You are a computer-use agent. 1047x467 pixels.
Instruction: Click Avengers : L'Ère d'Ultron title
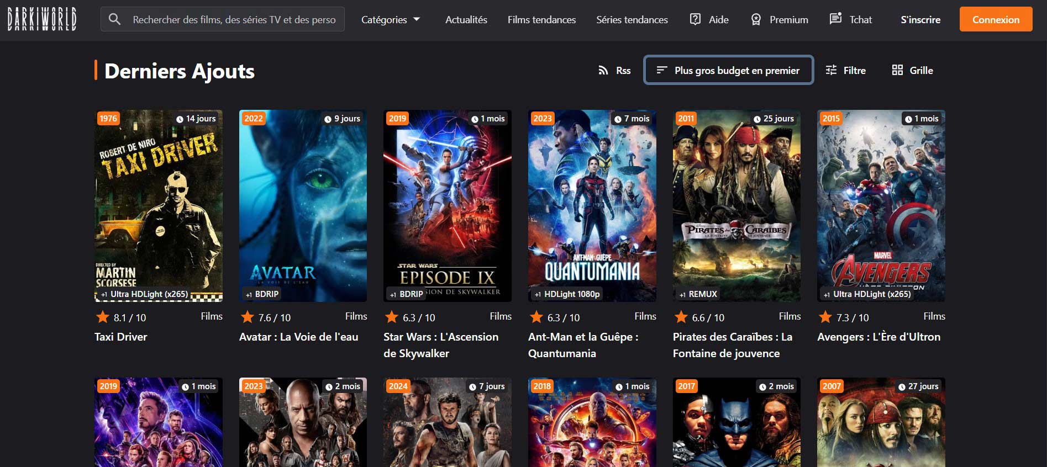[x=878, y=337]
